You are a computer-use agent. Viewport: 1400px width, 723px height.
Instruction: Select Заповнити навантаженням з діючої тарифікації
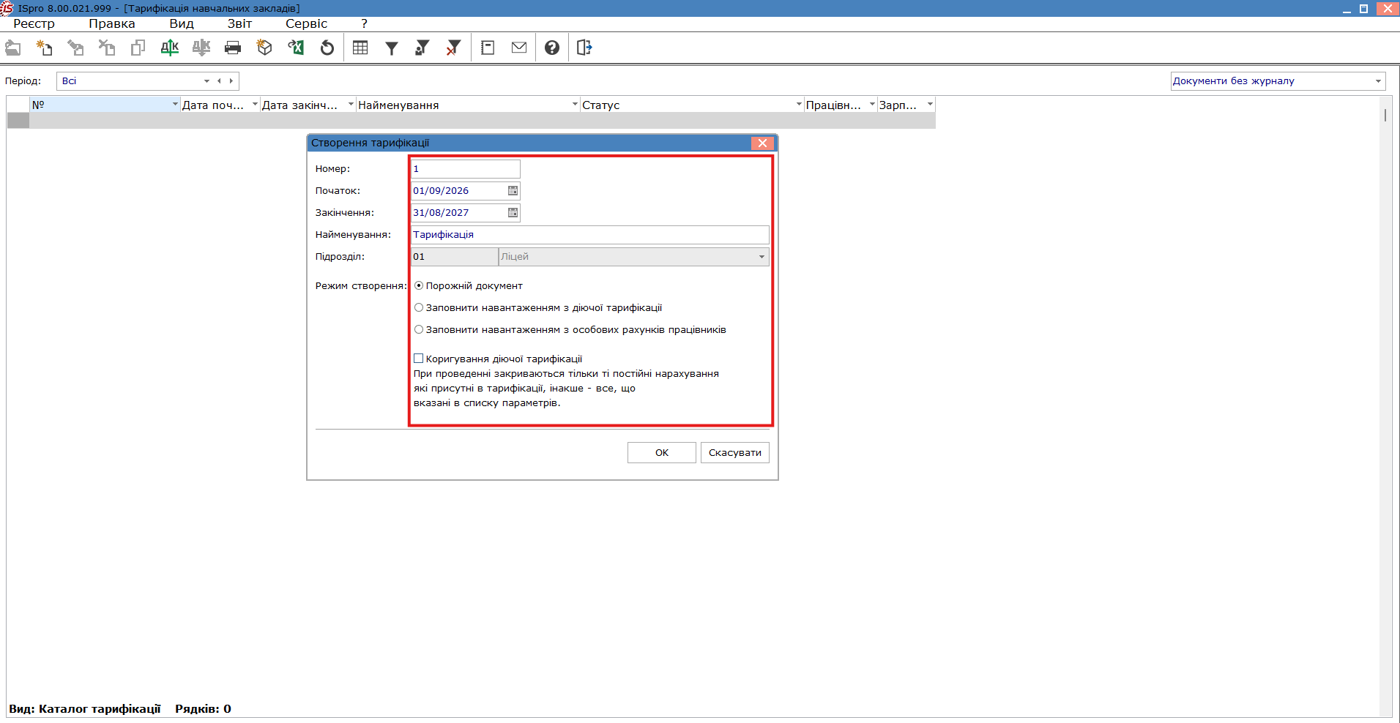419,308
